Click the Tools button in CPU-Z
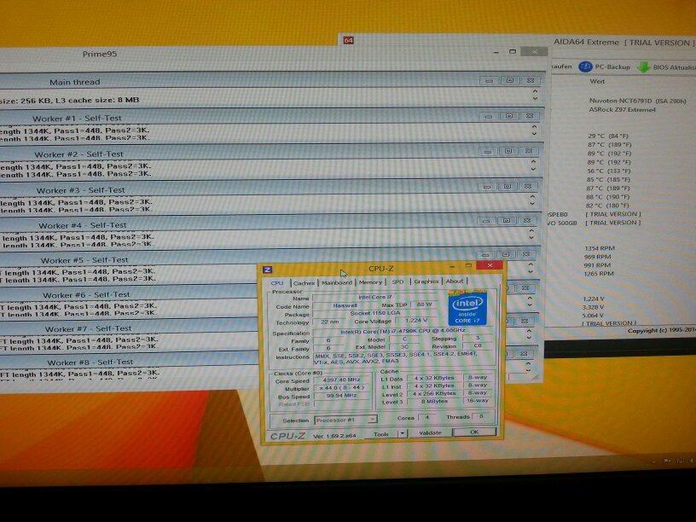Screen dimensions: 696x522 click(x=381, y=434)
